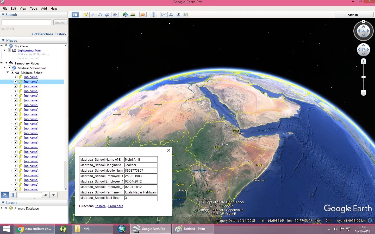Toggle the sidebar with the Hide Sidebar icon
The image size is (375, 234).
[75, 15]
